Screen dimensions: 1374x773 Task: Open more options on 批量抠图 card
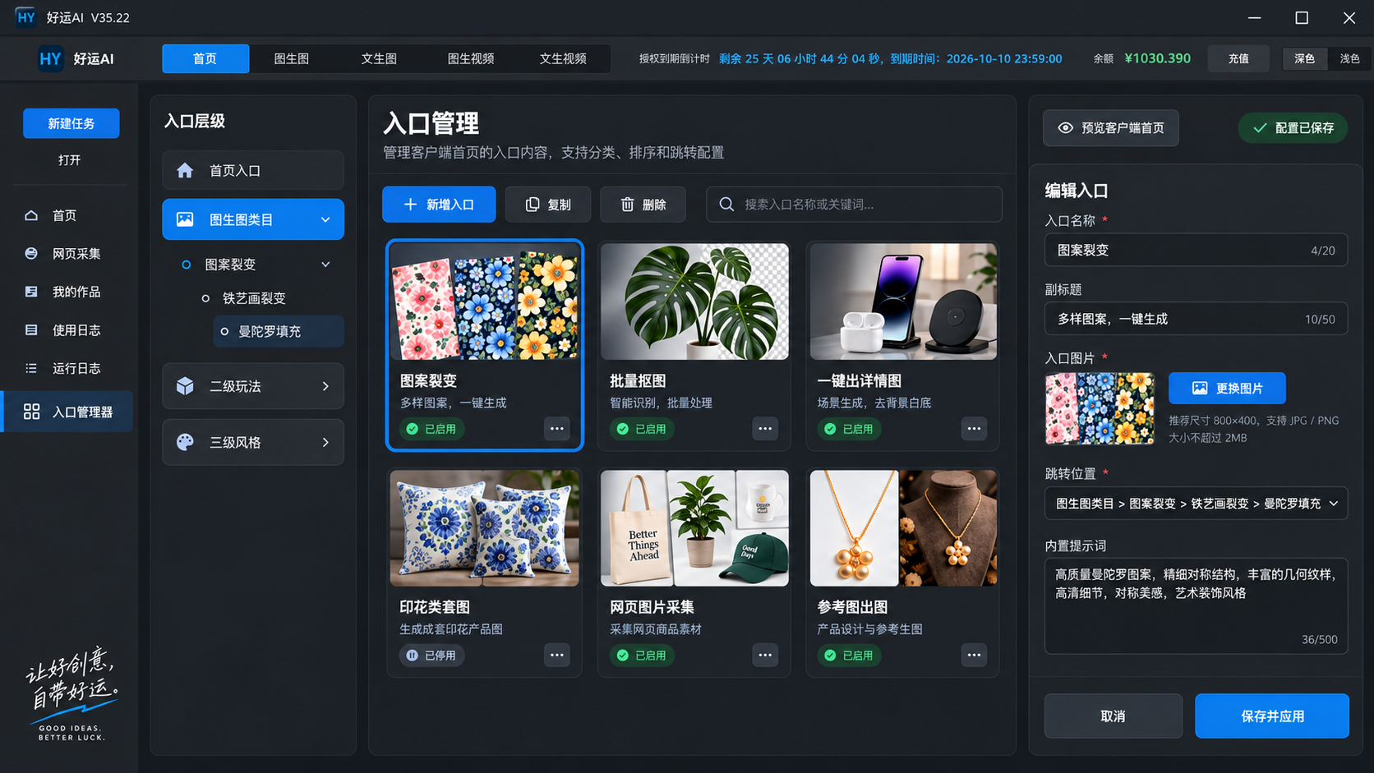pos(765,429)
